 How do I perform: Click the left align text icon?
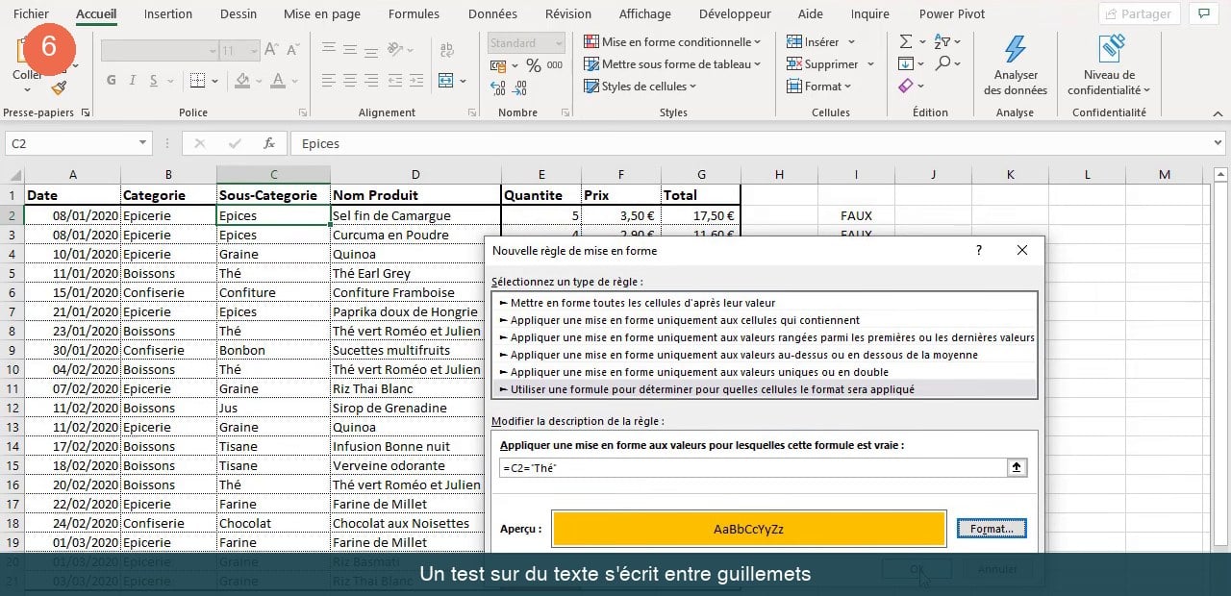(329, 81)
